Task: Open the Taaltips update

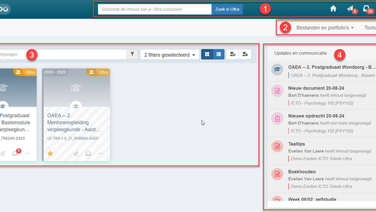Action: 297,144
